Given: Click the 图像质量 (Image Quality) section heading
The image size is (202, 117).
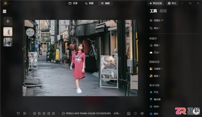Looking at the screenshot, I should point(154,62).
